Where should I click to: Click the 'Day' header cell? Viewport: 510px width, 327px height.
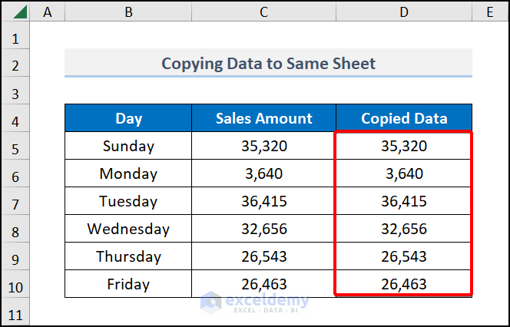[128, 118]
